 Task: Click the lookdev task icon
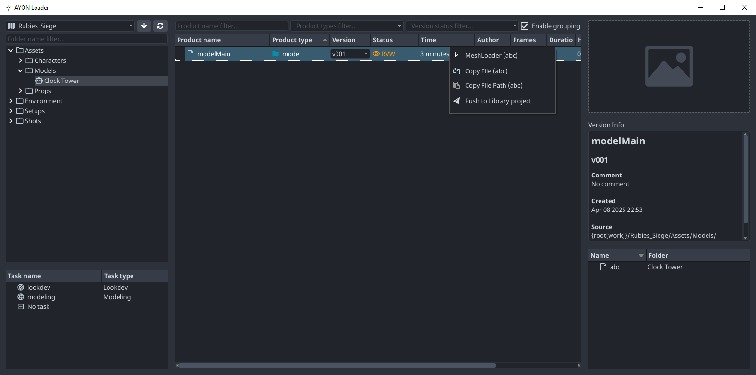tap(21, 287)
